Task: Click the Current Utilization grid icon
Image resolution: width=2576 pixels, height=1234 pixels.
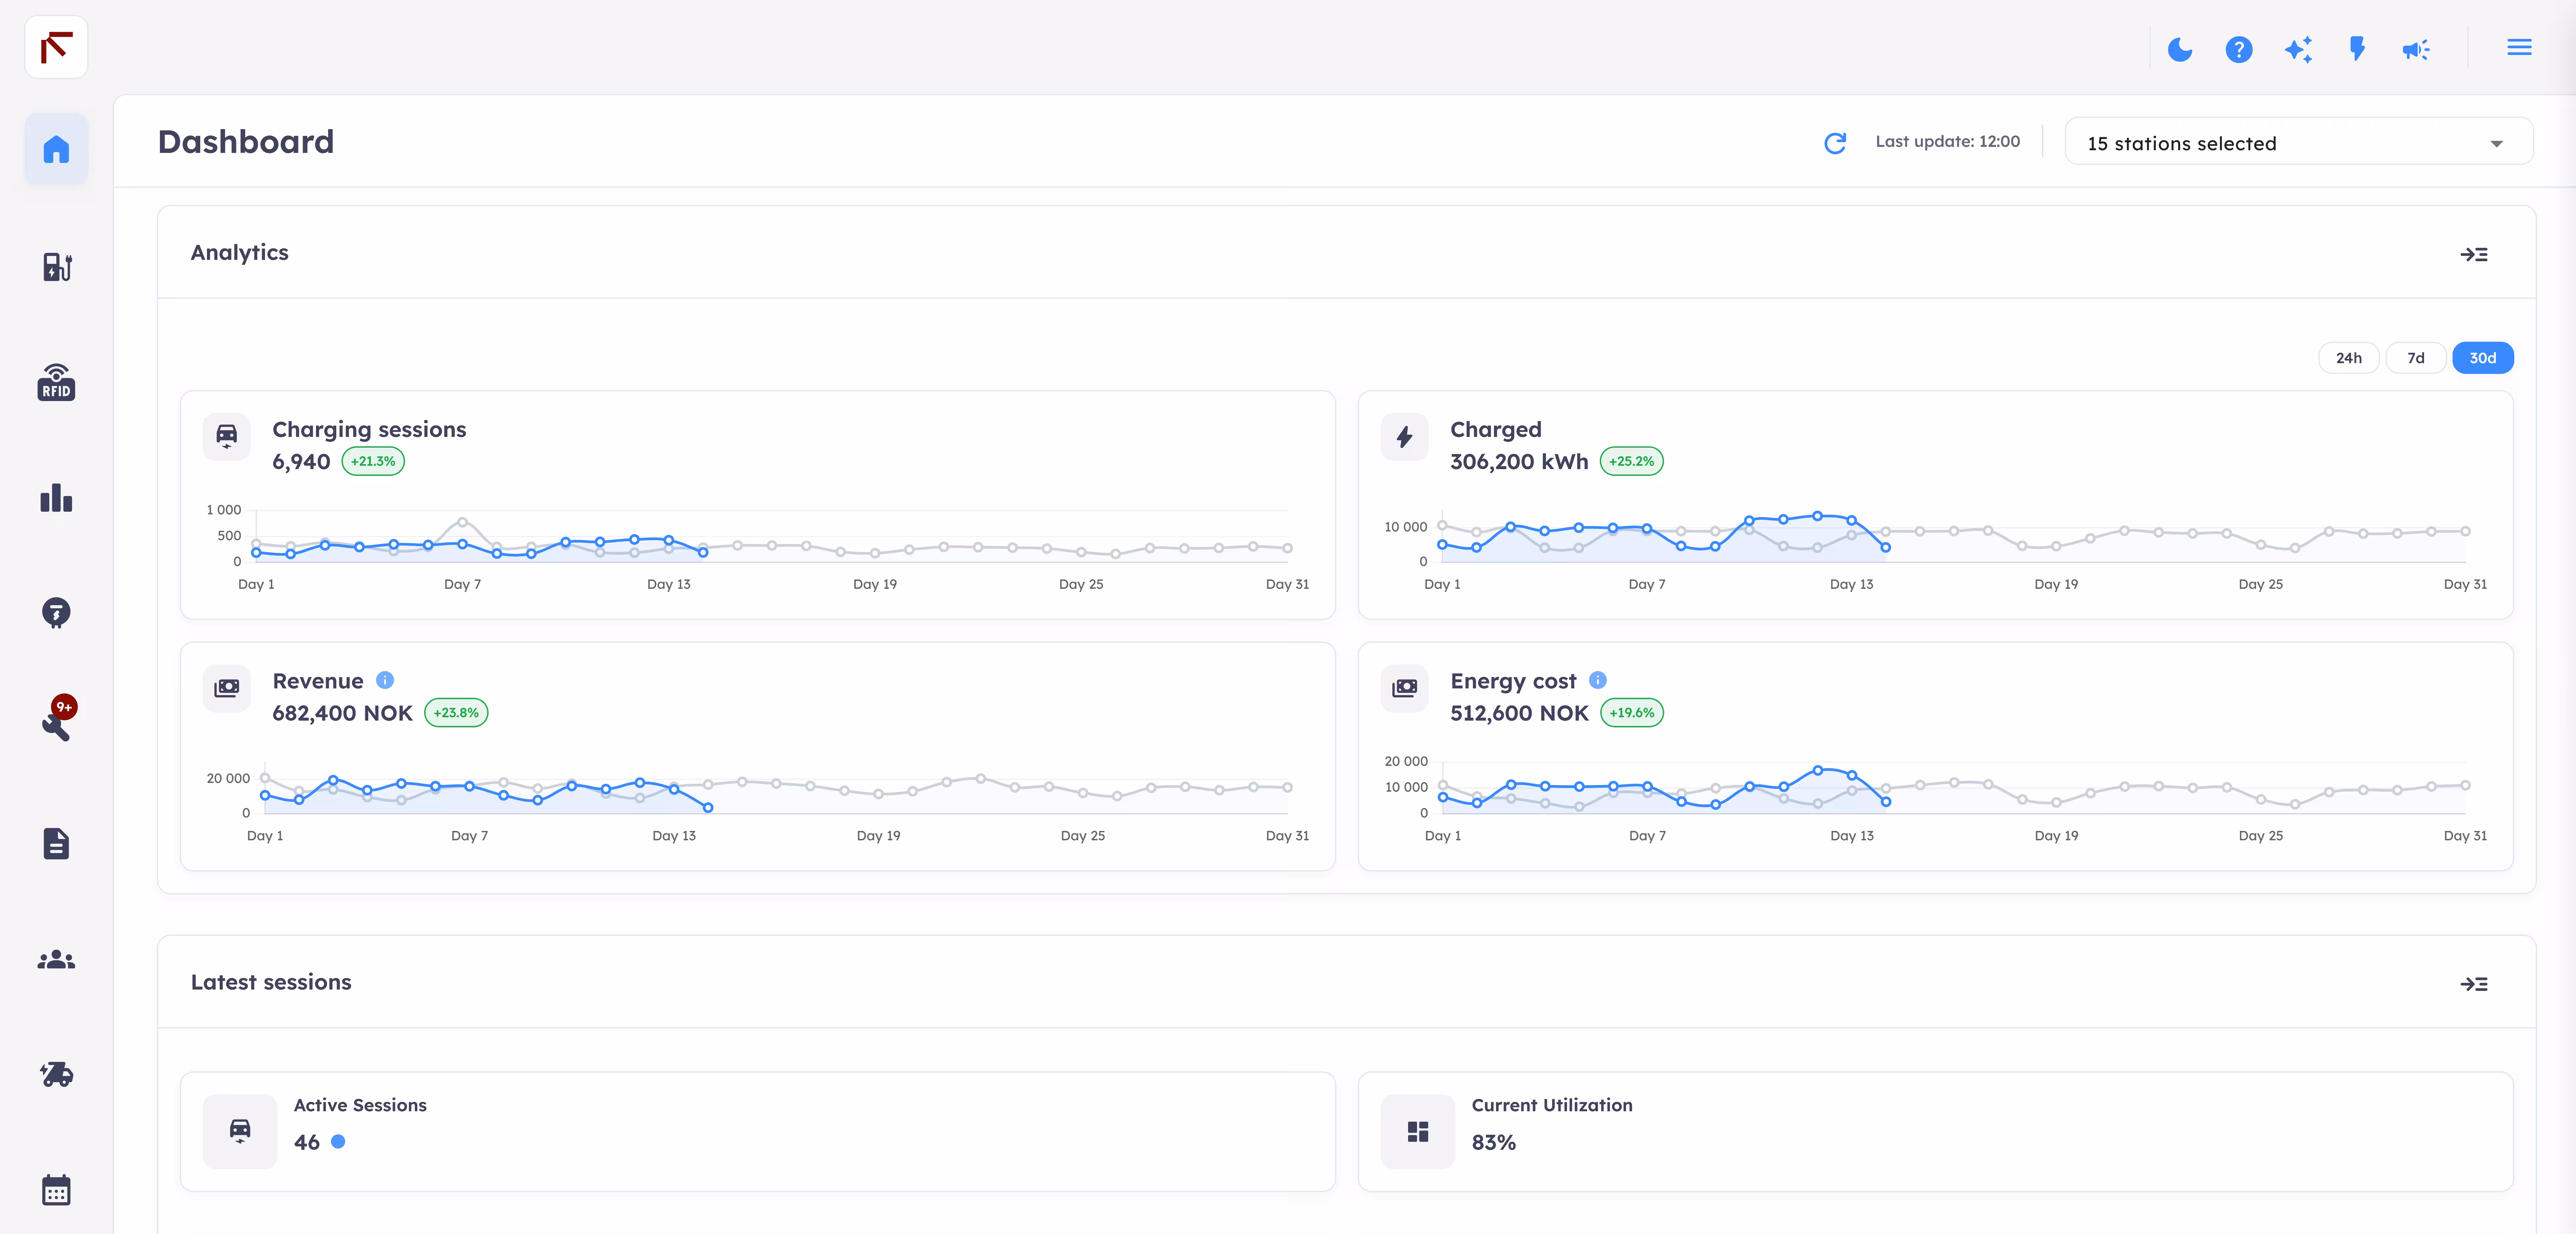Action: point(1418,1131)
